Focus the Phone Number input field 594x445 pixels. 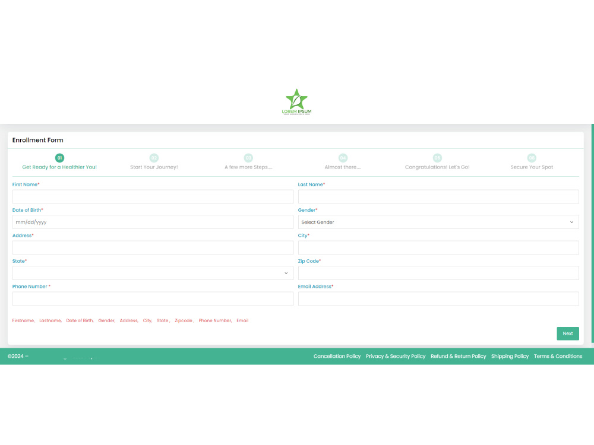pyautogui.click(x=153, y=298)
